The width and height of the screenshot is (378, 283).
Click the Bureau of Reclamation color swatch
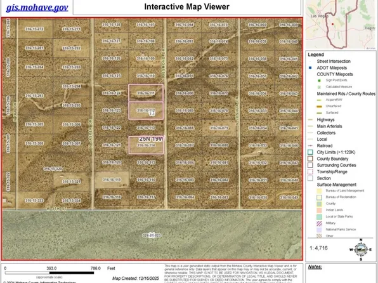319,197
